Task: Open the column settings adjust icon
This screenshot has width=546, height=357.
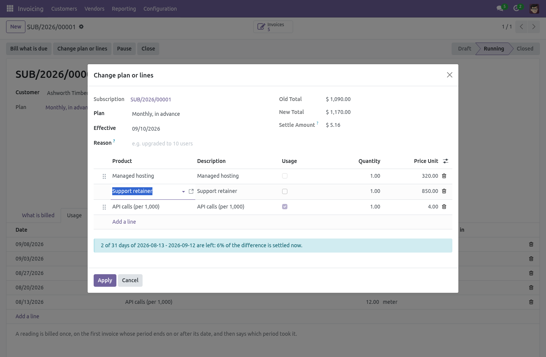Action: [446, 161]
